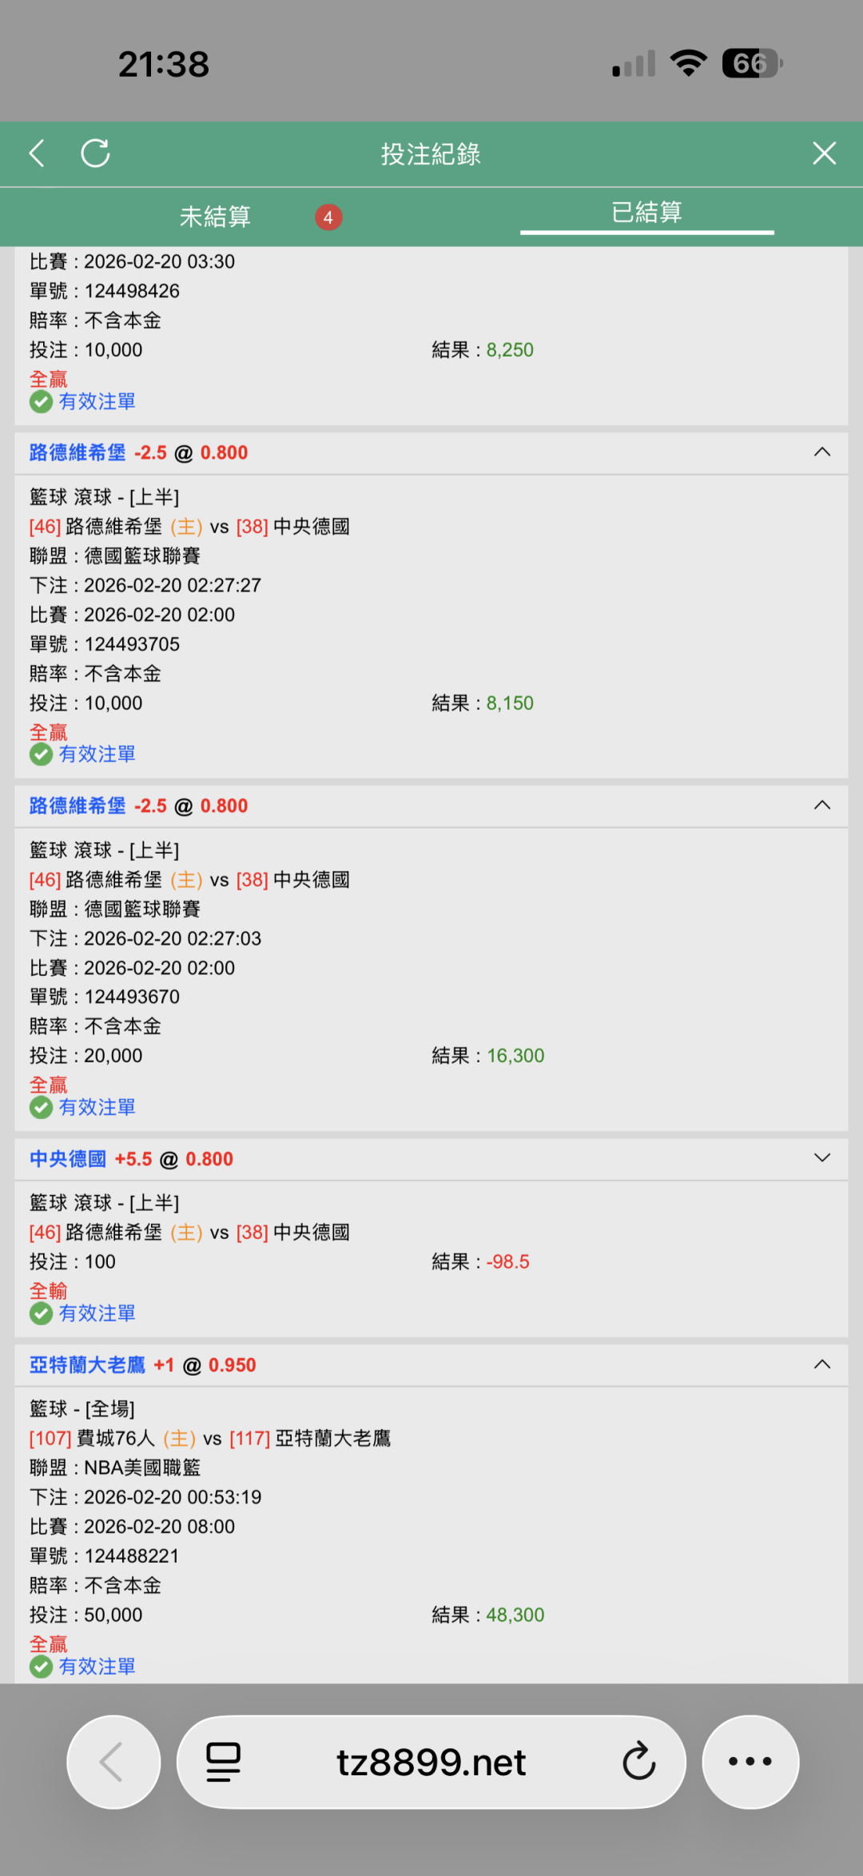863x1876 pixels.
Task: Tap the browser back navigation button
Action: point(113,1762)
